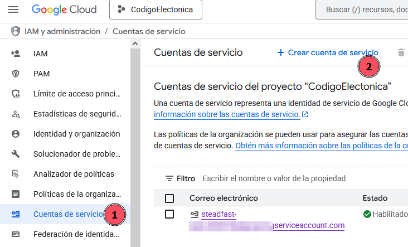
Task: Click the green Habilitado status check icon
Action: (x=367, y=214)
